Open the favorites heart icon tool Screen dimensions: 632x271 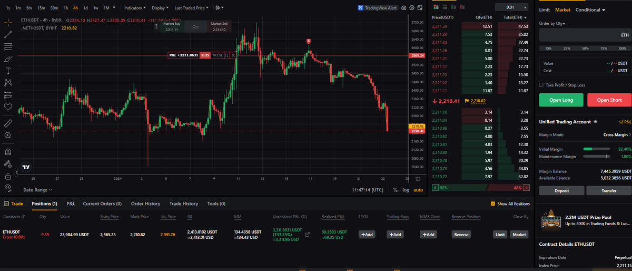coord(8,107)
